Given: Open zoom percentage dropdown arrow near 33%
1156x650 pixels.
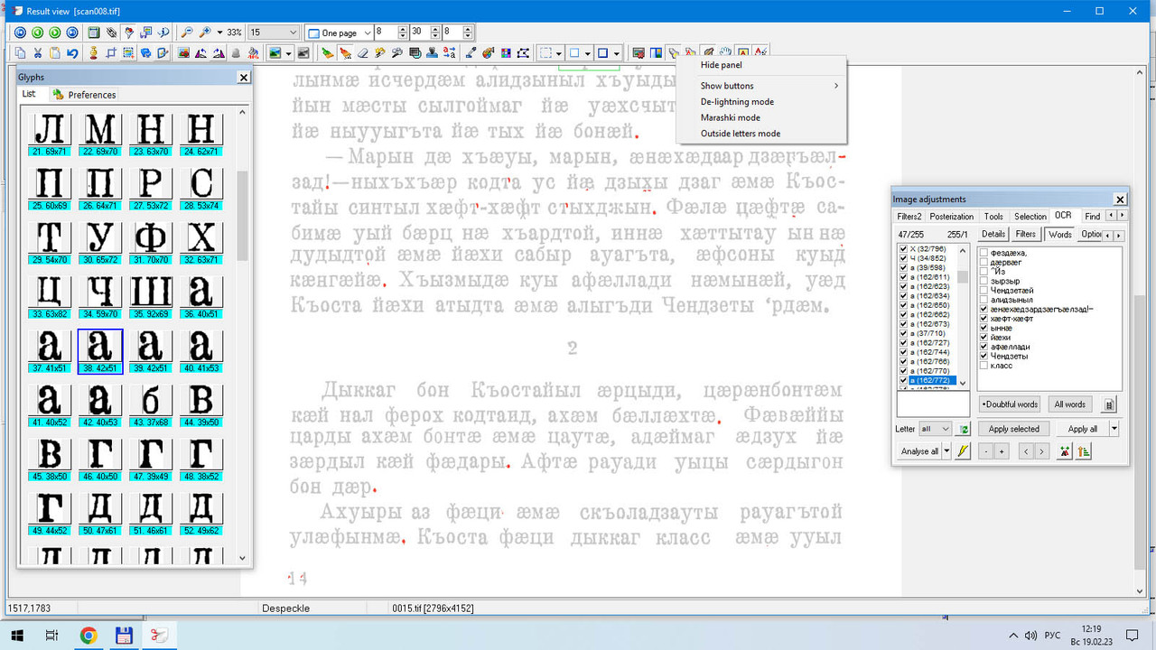Looking at the screenshot, I should point(219,32).
